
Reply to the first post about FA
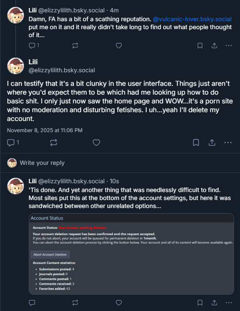32,46
